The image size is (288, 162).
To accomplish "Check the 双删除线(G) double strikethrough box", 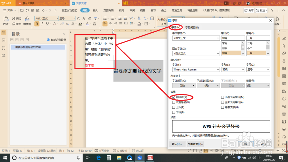I will [x=174, y=102].
